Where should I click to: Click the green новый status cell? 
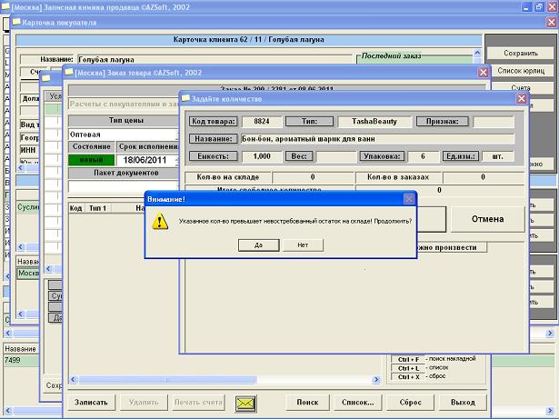(x=91, y=160)
